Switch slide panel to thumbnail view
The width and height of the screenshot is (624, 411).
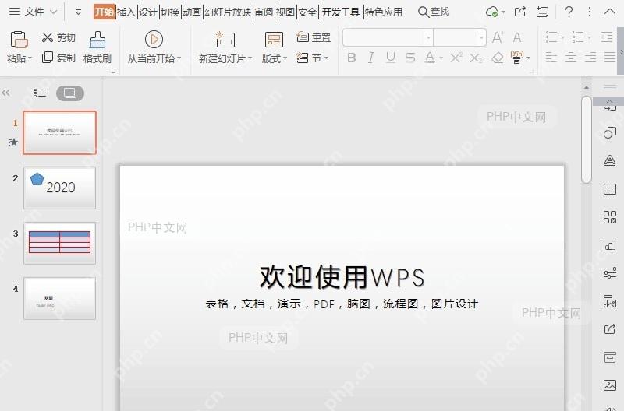tap(70, 93)
